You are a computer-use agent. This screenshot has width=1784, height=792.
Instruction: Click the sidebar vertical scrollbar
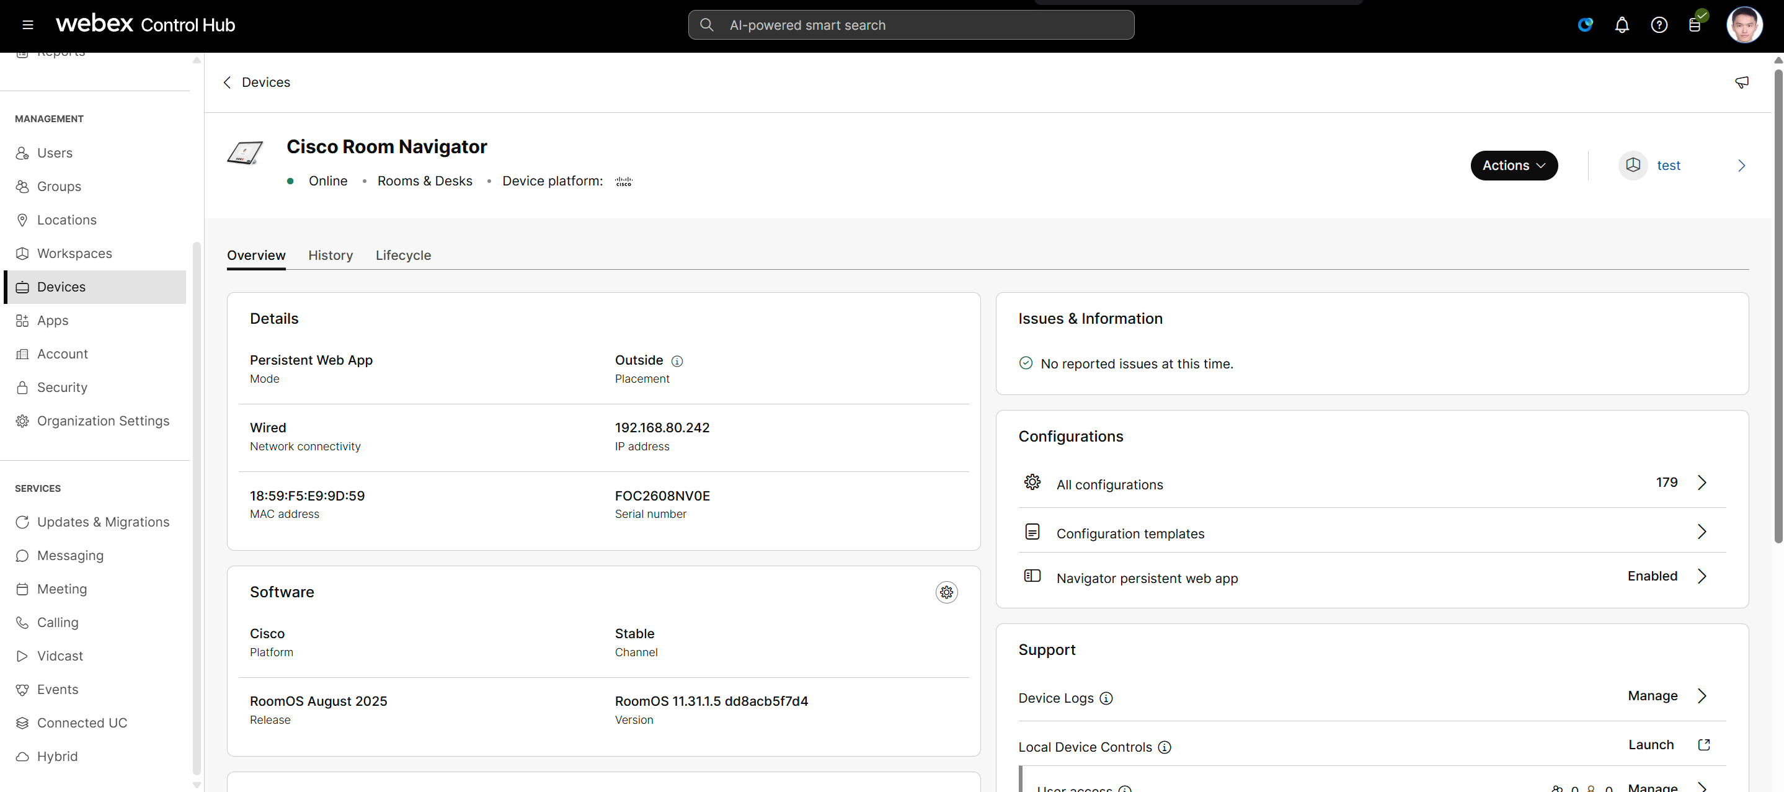pos(197,508)
